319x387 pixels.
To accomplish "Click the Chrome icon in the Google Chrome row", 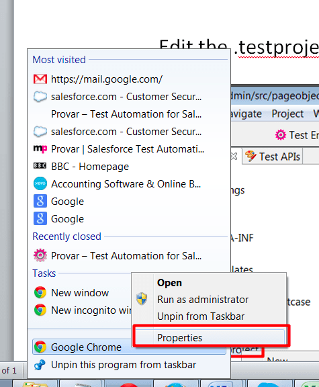I will pos(40,347).
